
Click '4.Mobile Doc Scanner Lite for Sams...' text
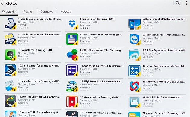click(40, 34)
